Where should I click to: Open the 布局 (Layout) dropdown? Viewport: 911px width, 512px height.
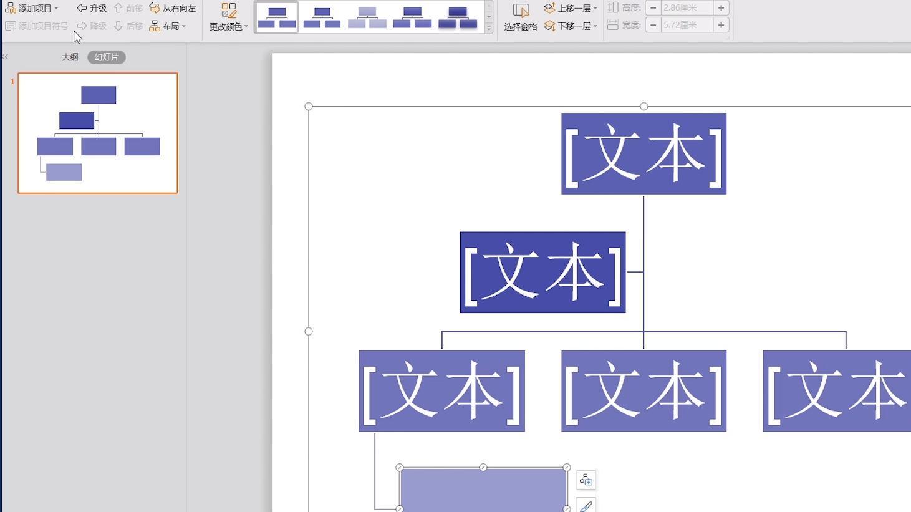point(168,26)
